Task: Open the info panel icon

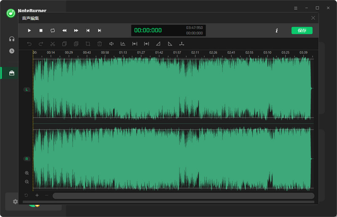Action: coord(277,30)
